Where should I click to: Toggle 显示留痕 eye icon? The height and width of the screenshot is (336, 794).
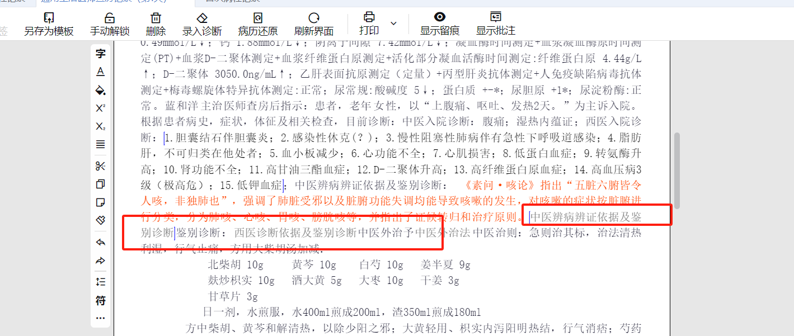pyautogui.click(x=440, y=24)
